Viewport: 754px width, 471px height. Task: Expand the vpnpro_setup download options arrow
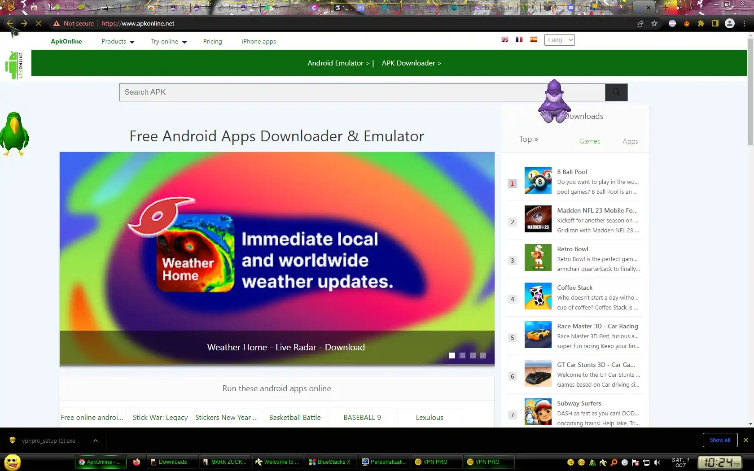pos(96,440)
